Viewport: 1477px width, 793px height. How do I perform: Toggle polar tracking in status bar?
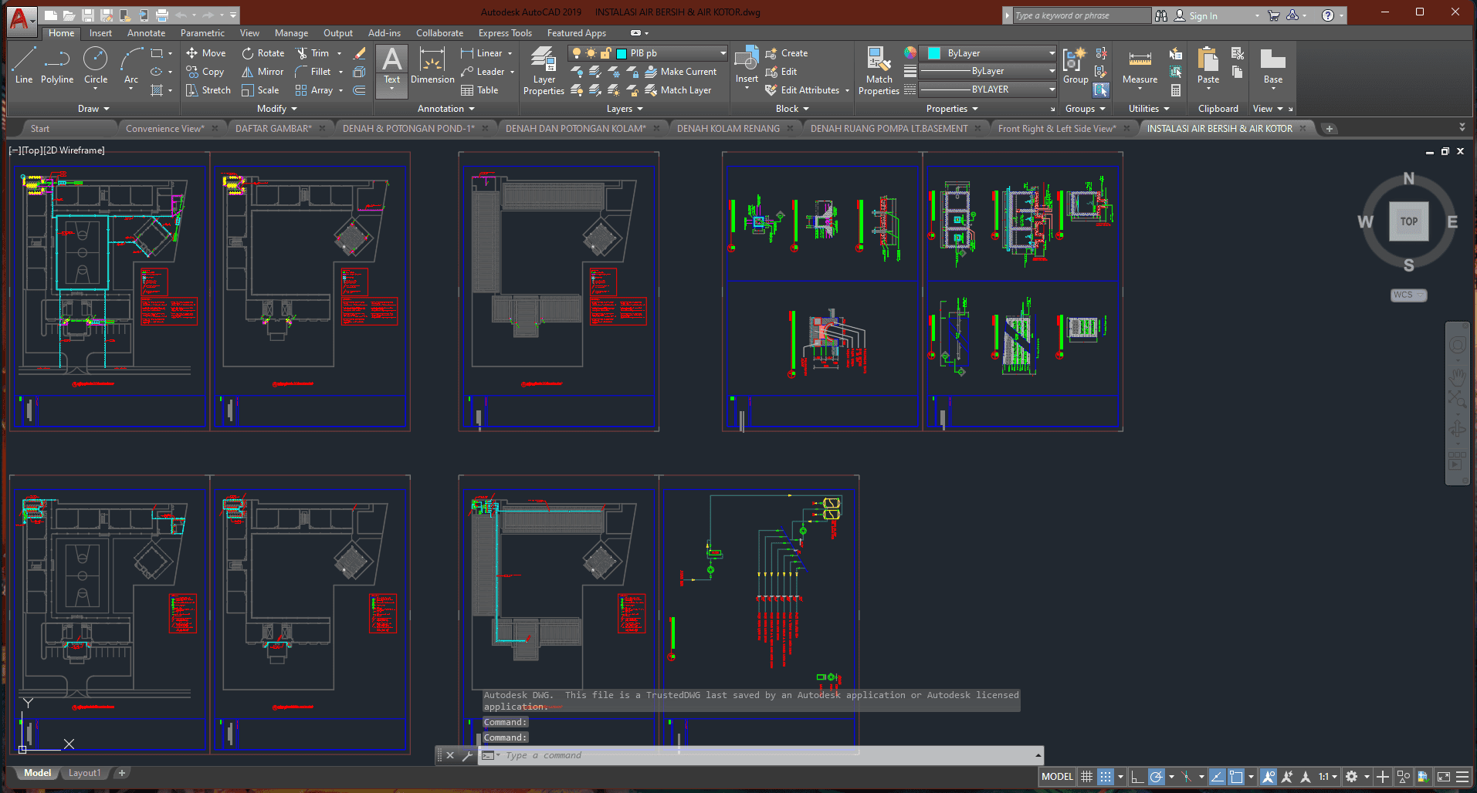point(1156,777)
